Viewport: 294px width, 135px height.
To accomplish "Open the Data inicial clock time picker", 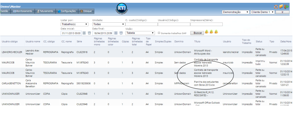I will (x=89, y=33).
